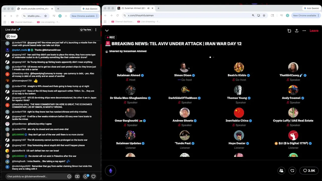
Task: Open ThatGirlCasey speaker profile
Action: pos(293,67)
